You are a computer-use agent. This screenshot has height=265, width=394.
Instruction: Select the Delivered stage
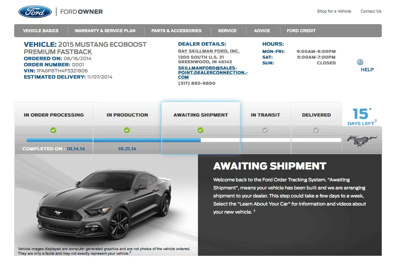click(316, 115)
